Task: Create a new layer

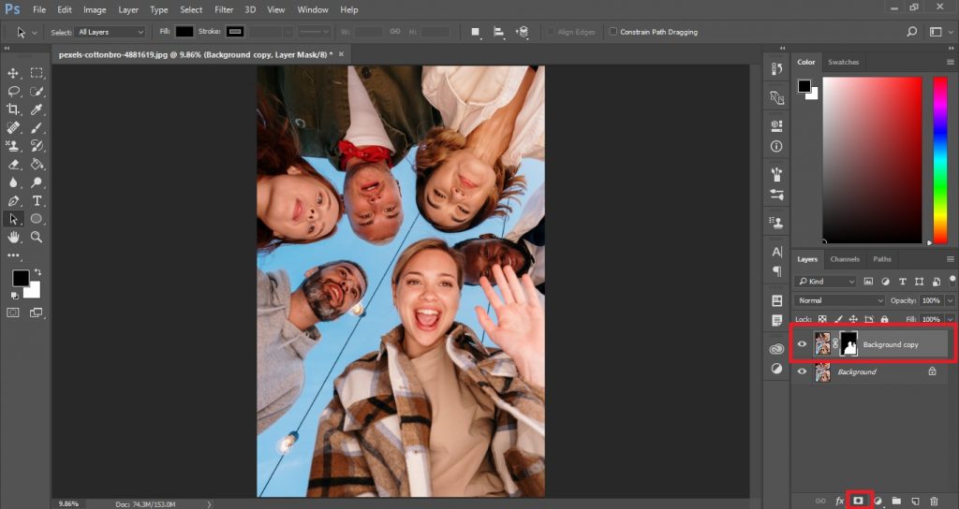Action: coord(915,501)
